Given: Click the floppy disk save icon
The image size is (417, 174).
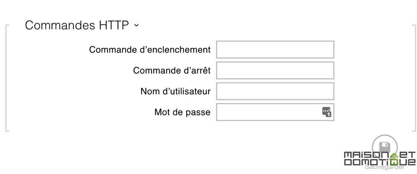Looking at the screenshot, I should pyautogui.click(x=384, y=147).
